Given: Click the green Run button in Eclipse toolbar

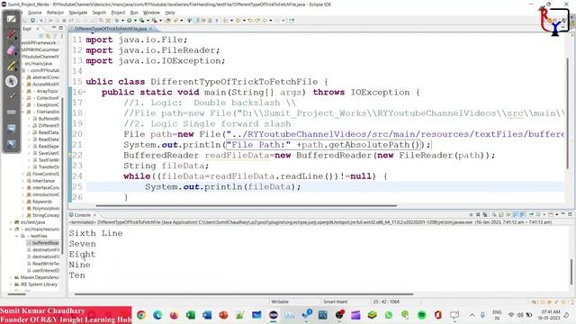Looking at the screenshot, I should coord(130,21).
